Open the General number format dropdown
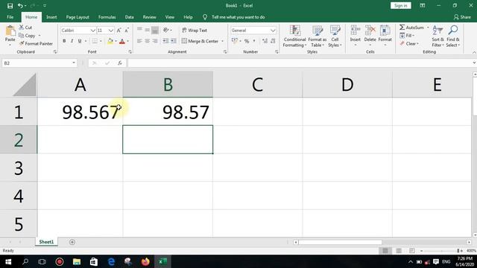 coord(273,31)
